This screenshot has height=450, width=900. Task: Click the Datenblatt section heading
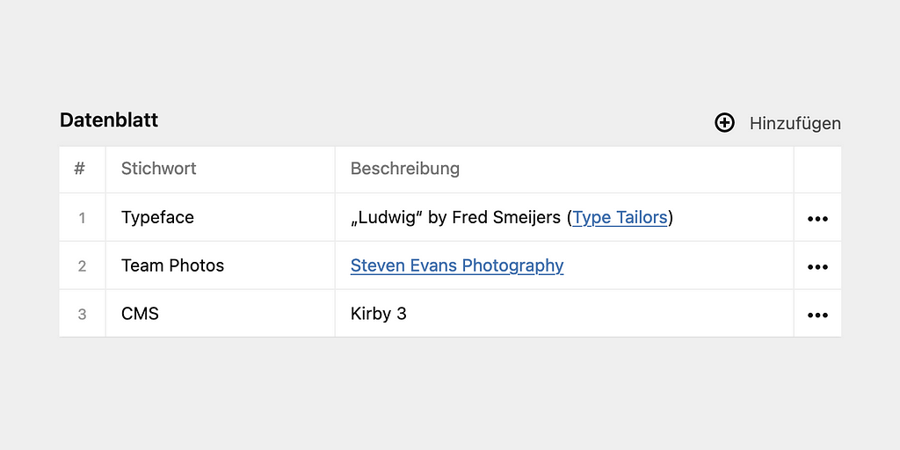(109, 120)
